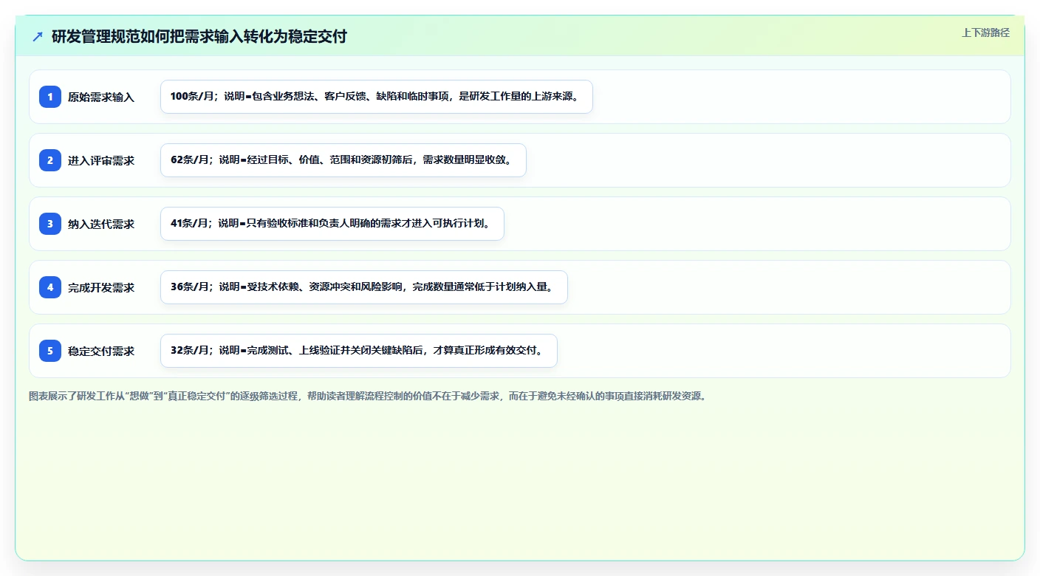
Task: Click the footnote starting with 图表展示了研发工作
Action: pyautogui.click(x=368, y=396)
